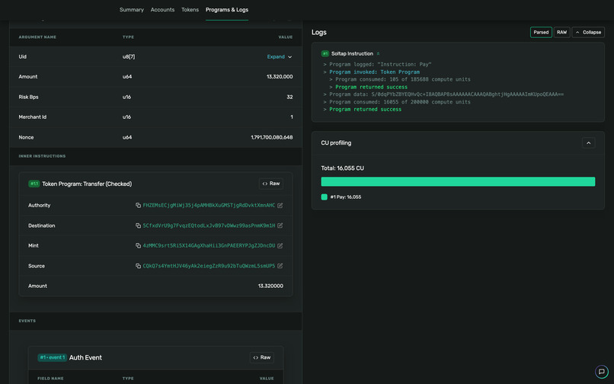Edit label icon for Authority address

point(280,205)
